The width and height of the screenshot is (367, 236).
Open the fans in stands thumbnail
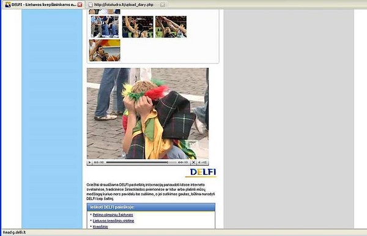pos(105,27)
